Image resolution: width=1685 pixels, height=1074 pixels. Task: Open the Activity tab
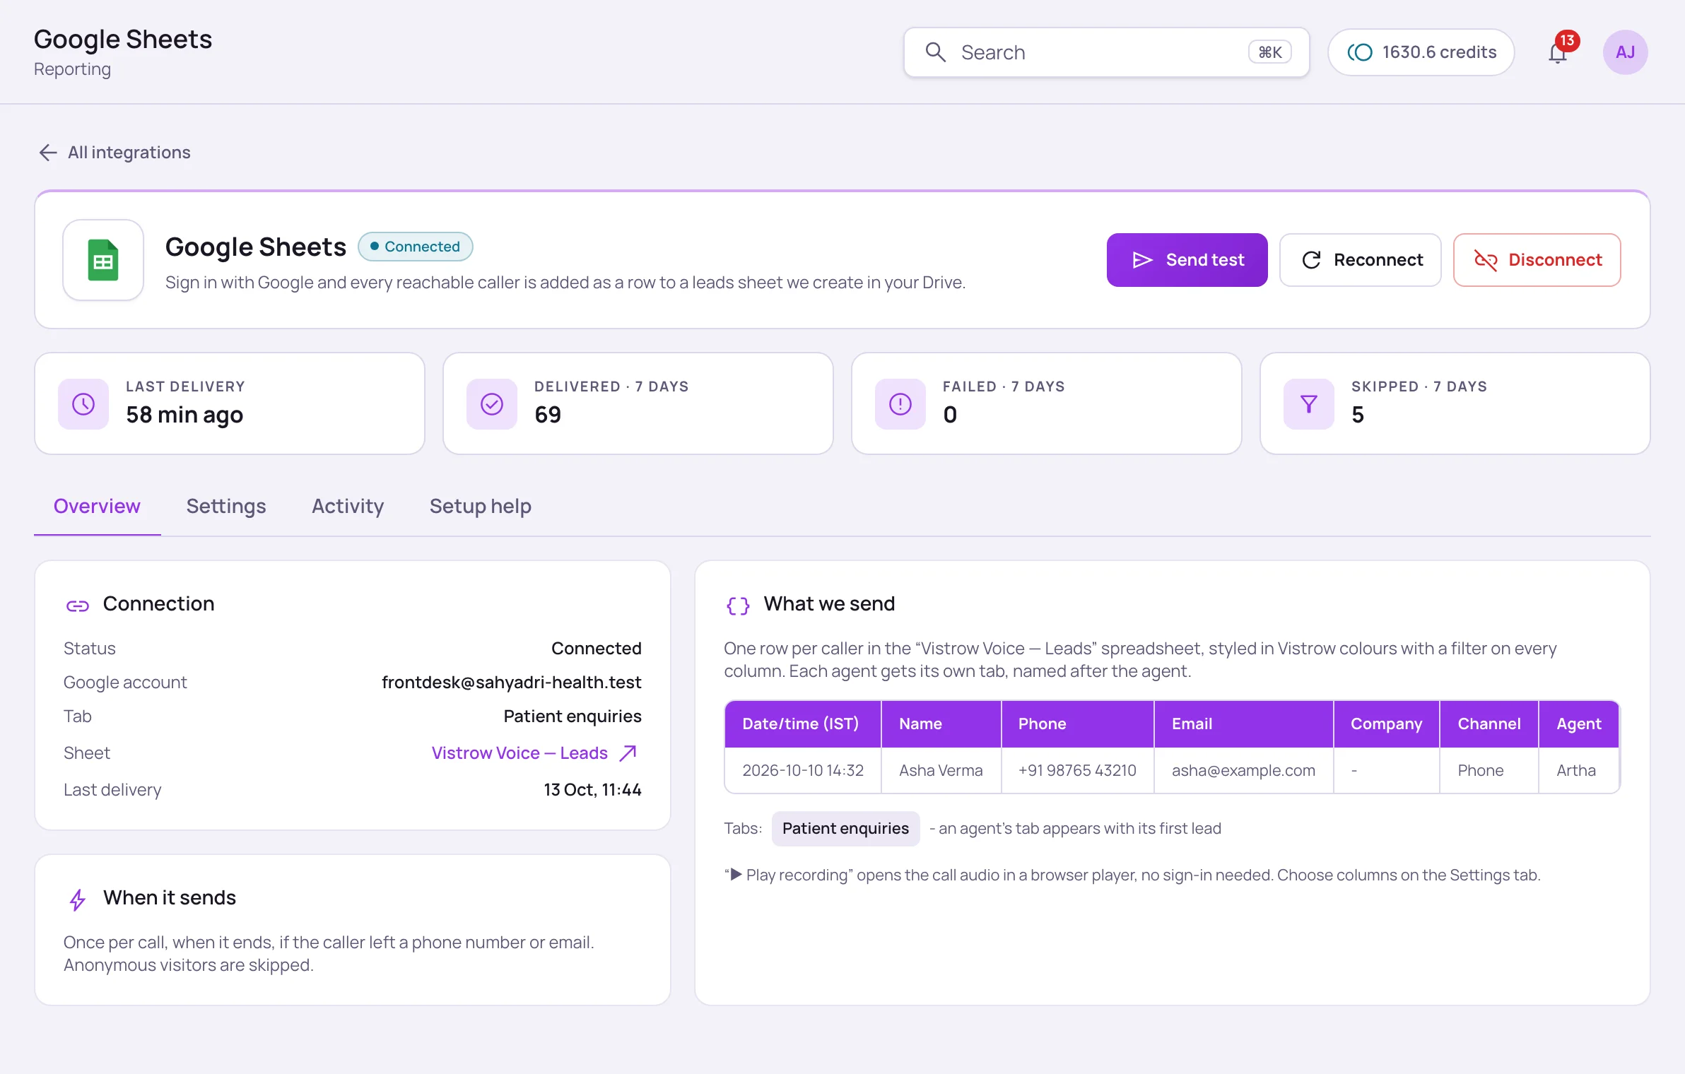[x=348, y=506]
